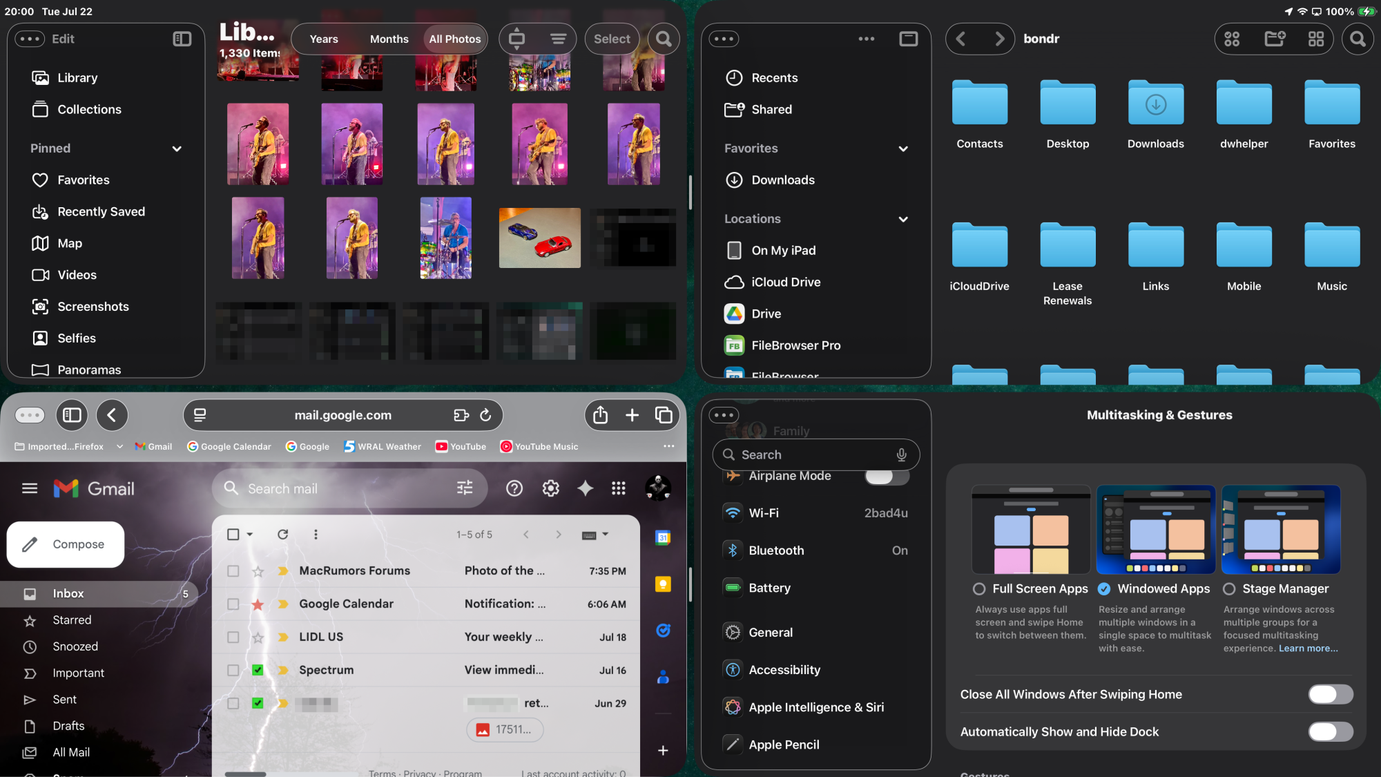Open Gmail search filter options icon
The width and height of the screenshot is (1381, 777).
pos(465,488)
